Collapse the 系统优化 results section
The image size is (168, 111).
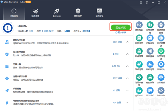127,90
